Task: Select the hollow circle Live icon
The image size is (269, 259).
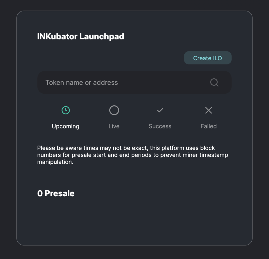Action: click(114, 110)
